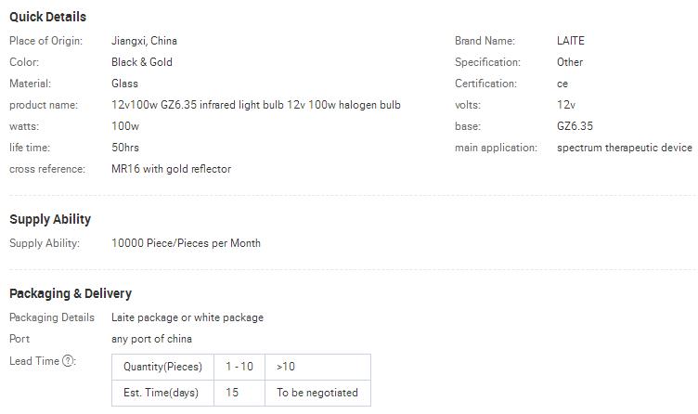Click the Supply Ability section heading

click(x=50, y=219)
